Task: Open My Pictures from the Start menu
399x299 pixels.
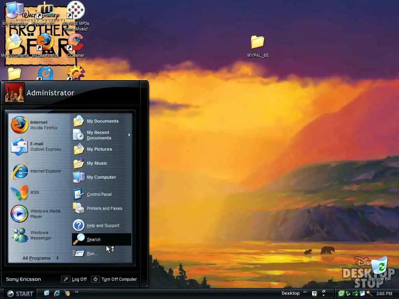Action: 101,149
